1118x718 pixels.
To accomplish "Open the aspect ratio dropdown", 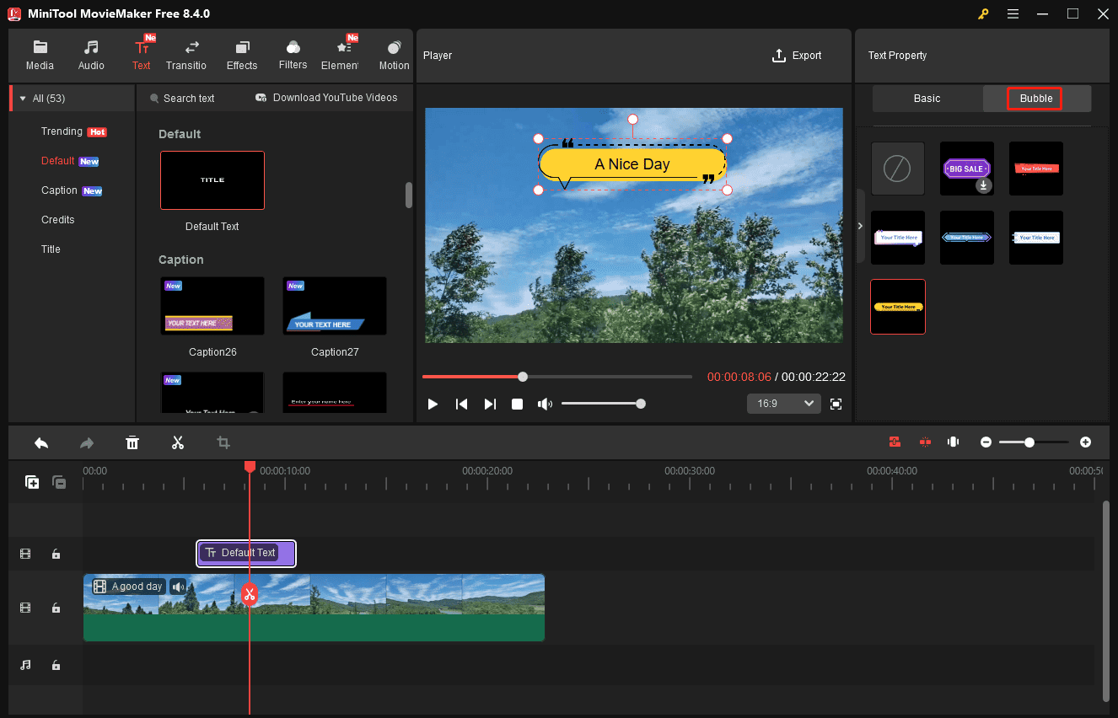I will (783, 403).
